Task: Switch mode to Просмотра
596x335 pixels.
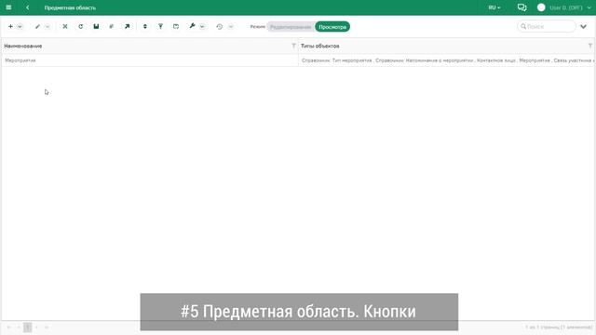Action: point(332,27)
